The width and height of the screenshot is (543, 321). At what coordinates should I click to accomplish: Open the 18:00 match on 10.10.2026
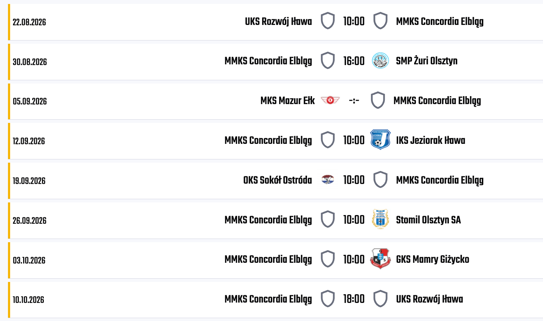pos(354,299)
